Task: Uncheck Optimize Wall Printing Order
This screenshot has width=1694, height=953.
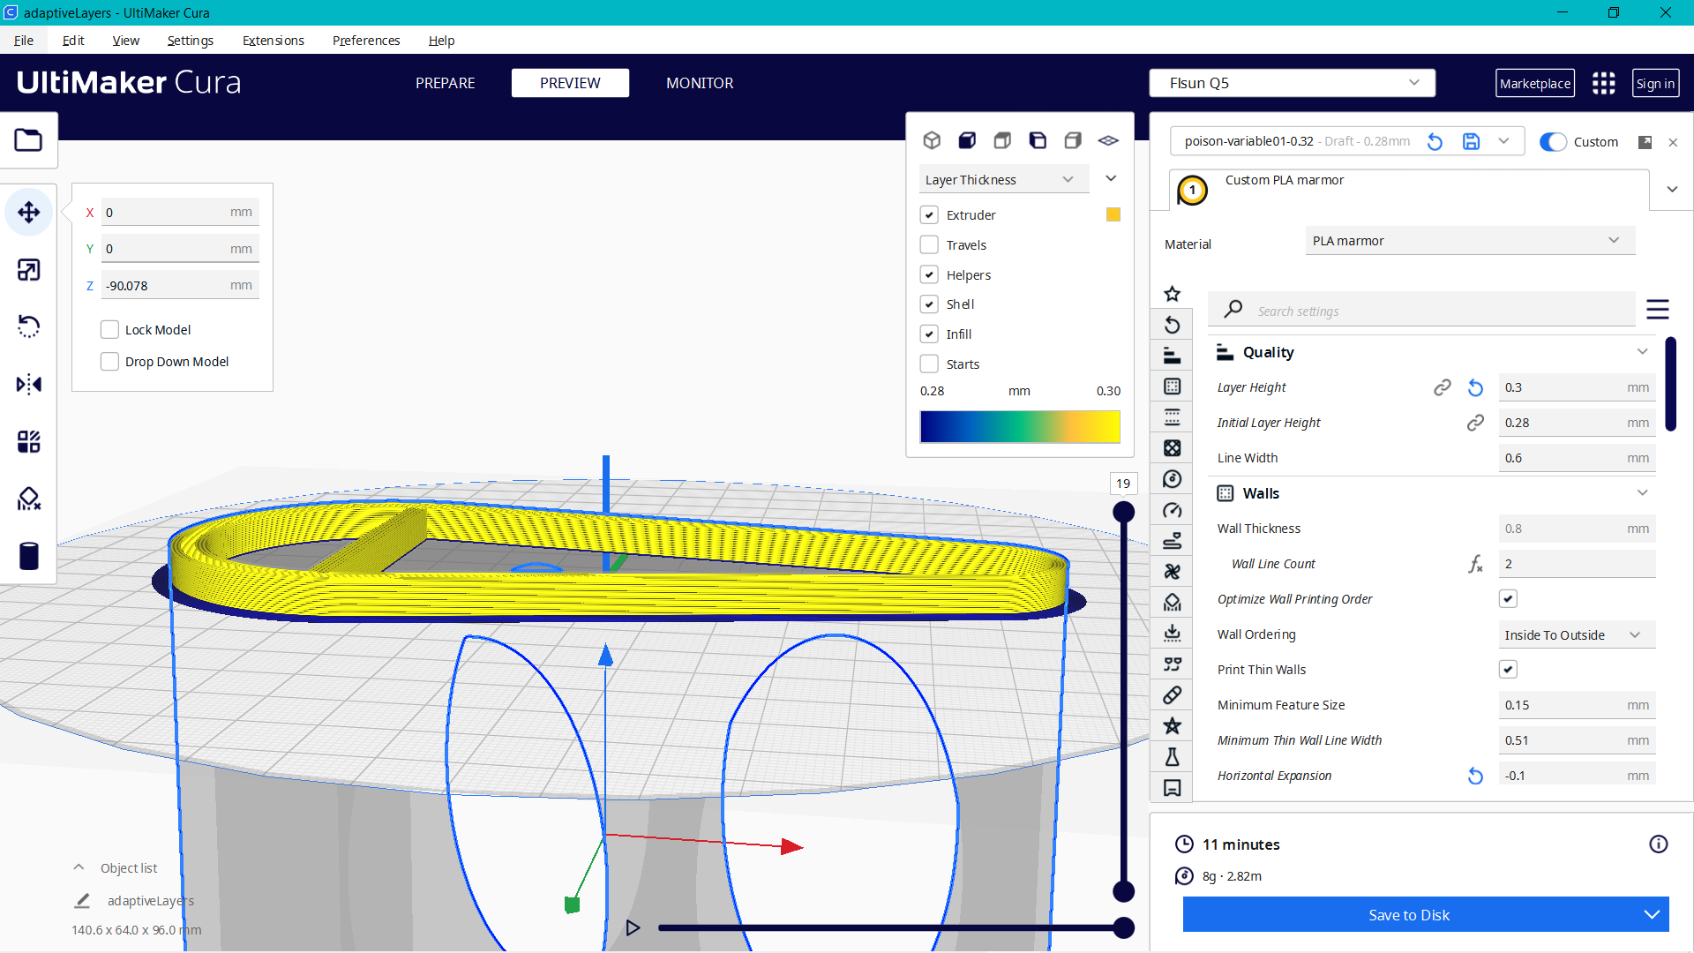Action: [x=1508, y=599]
